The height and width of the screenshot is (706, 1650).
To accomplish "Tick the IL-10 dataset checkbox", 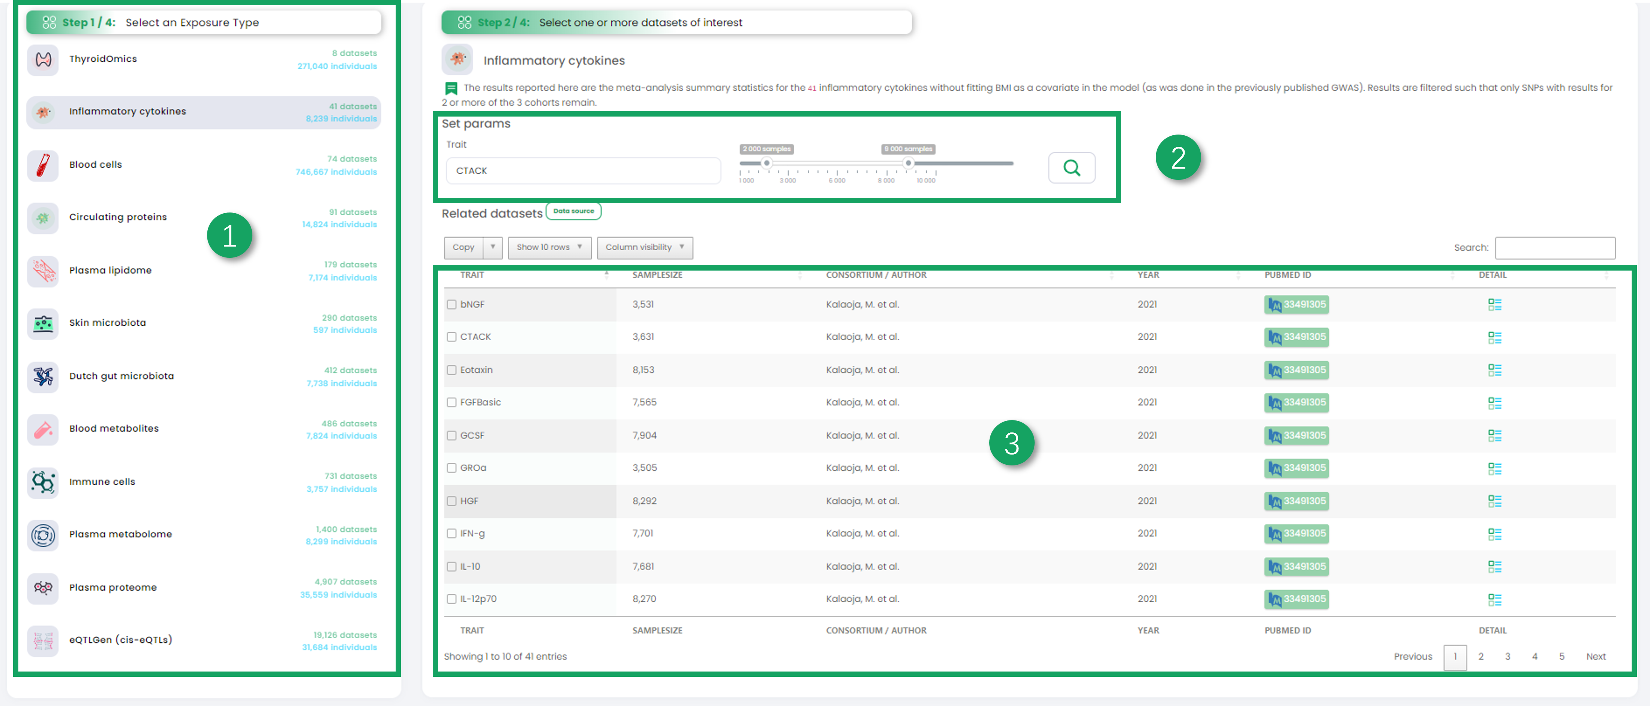I will coord(451,567).
